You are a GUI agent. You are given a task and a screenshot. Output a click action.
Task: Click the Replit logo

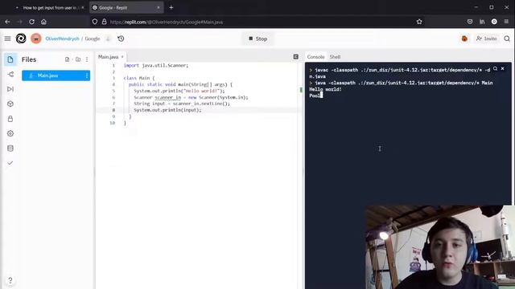pyautogui.click(x=21, y=39)
